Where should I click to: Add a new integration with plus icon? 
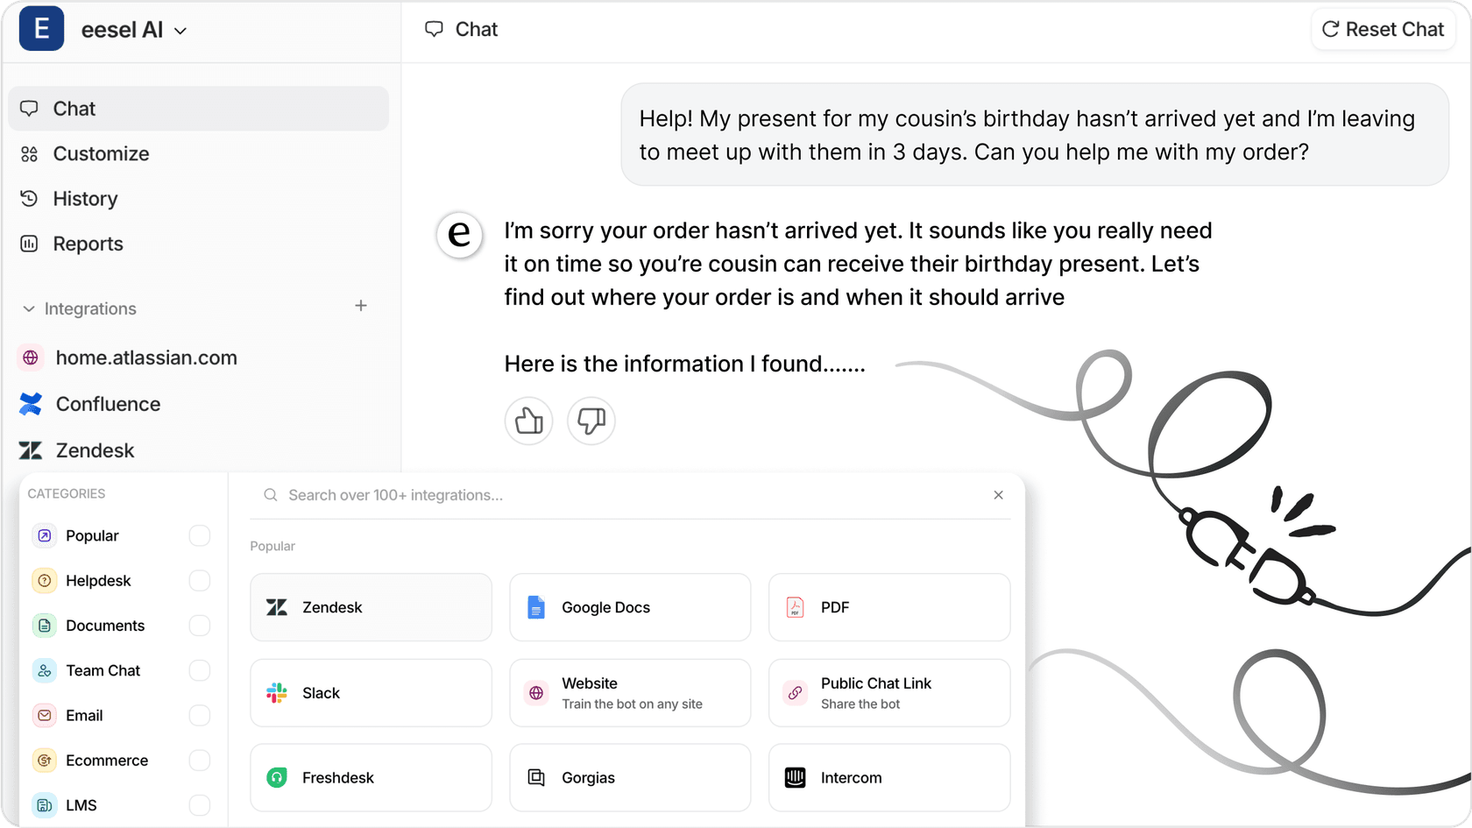(x=361, y=306)
